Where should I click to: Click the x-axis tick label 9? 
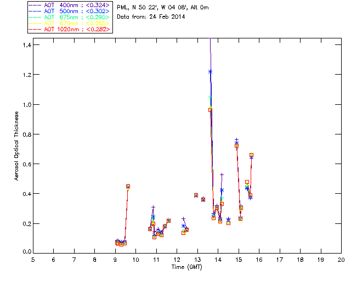point(115,260)
